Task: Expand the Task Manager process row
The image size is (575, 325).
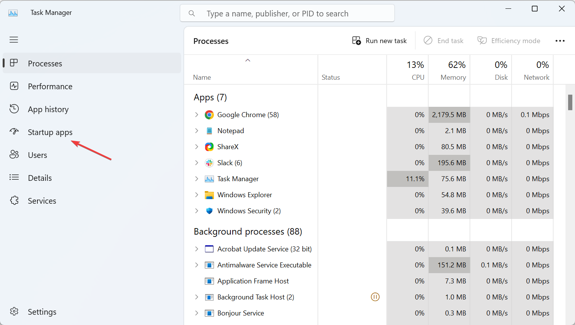Action: pyautogui.click(x=197, y=179)
